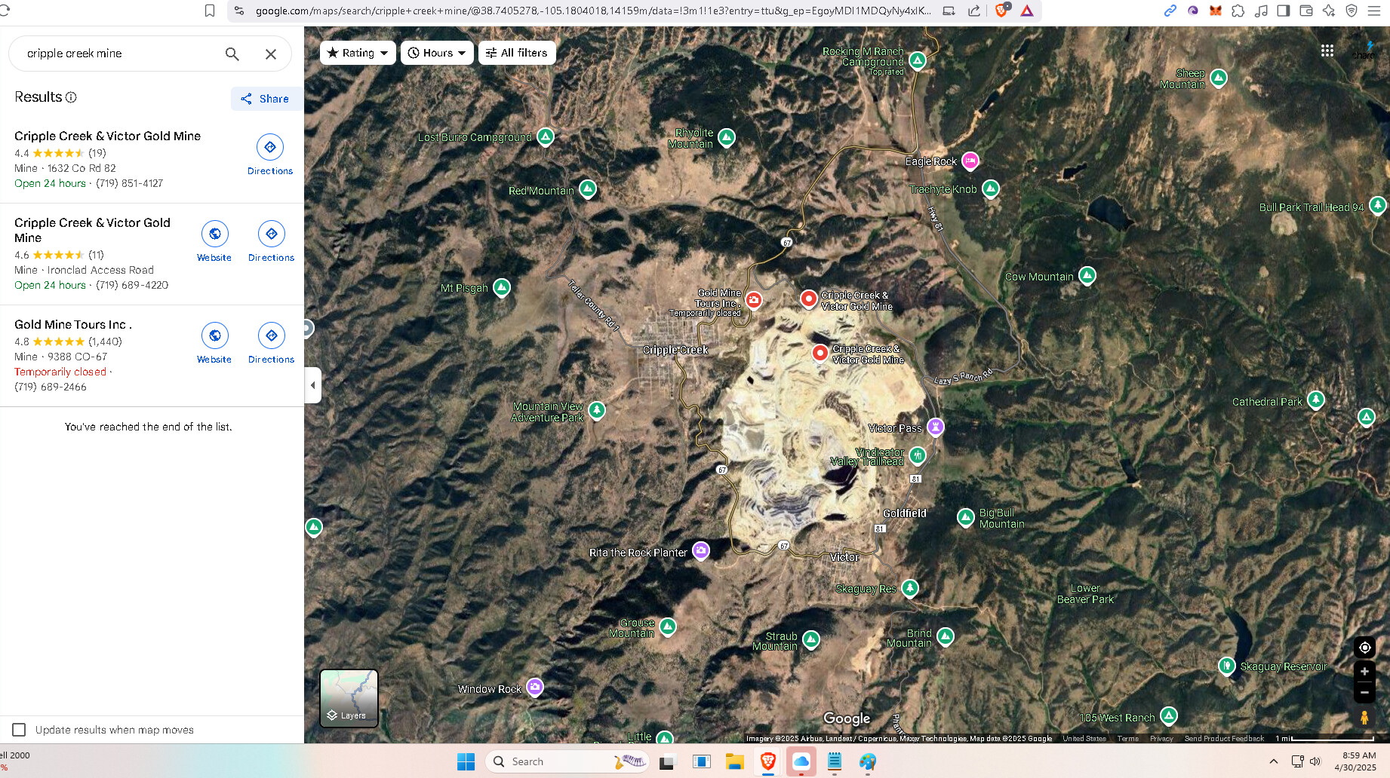Select the Skaguay Reservoir marker
Viewport: 1390px width, 778px height.
(x=1227, y=666)
